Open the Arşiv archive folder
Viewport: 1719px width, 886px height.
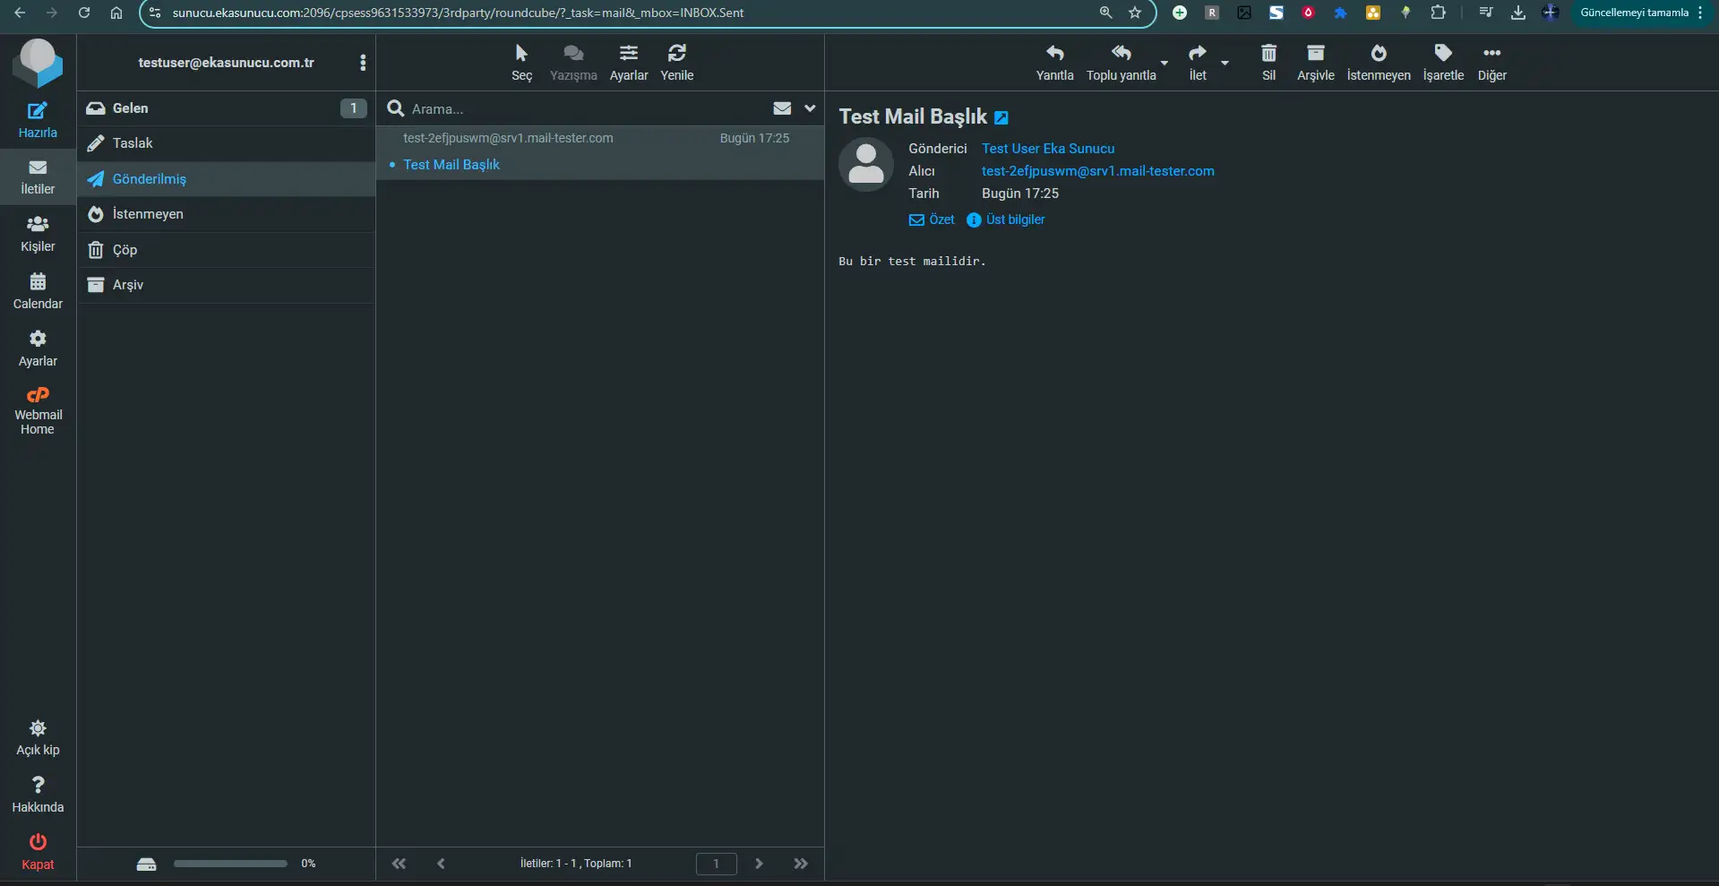[226, 285]
